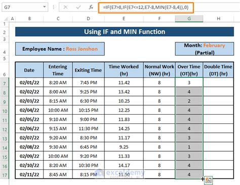The image size is (240, 185).
Task: Select overtime cell G7 showing 3
Action: 189,82
